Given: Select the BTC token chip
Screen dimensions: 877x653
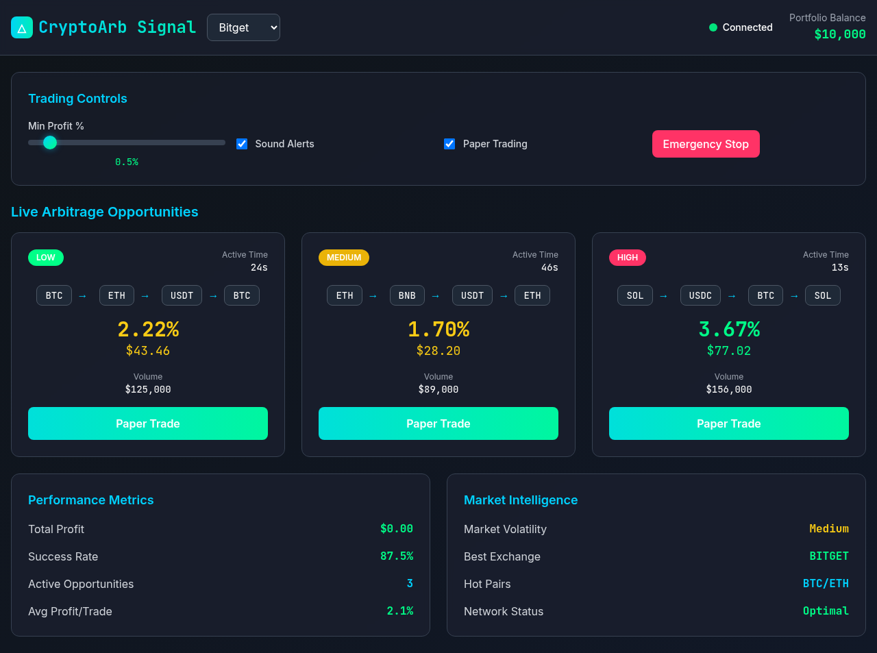Looking at the screenshot, I should coord(53,295).
